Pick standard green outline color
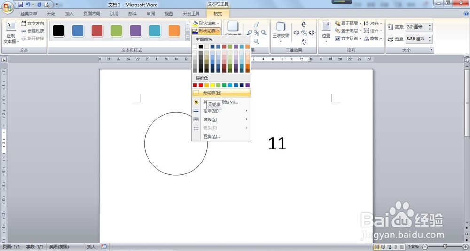This screenshot has height=251, width=470. point(224,85)
